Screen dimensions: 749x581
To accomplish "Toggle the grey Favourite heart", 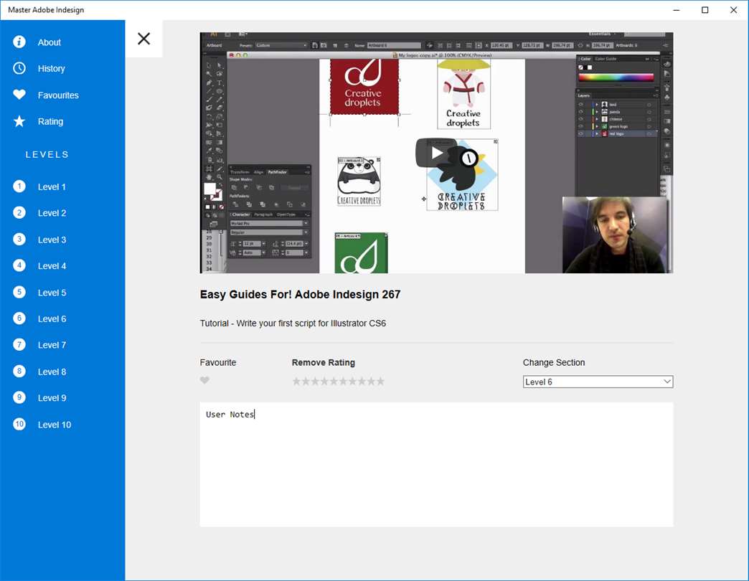I will pyautogui.click(x=204, y=380).
